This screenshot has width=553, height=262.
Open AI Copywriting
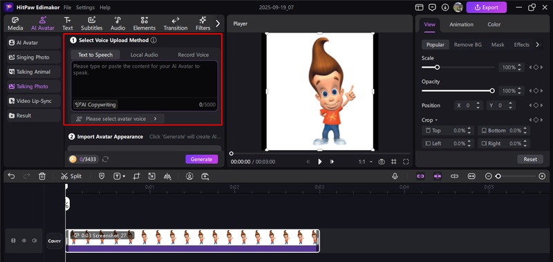95,104
